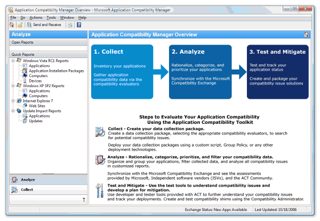
Task: Click the navigation pane overflow chevron
Action: tap(83, 199)
